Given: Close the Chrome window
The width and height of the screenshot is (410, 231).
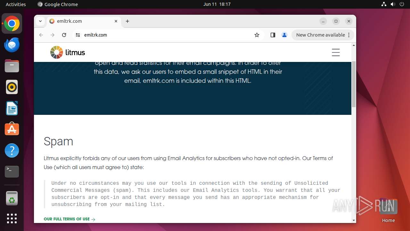Looking at the screenshot, I should click(349, 21).
